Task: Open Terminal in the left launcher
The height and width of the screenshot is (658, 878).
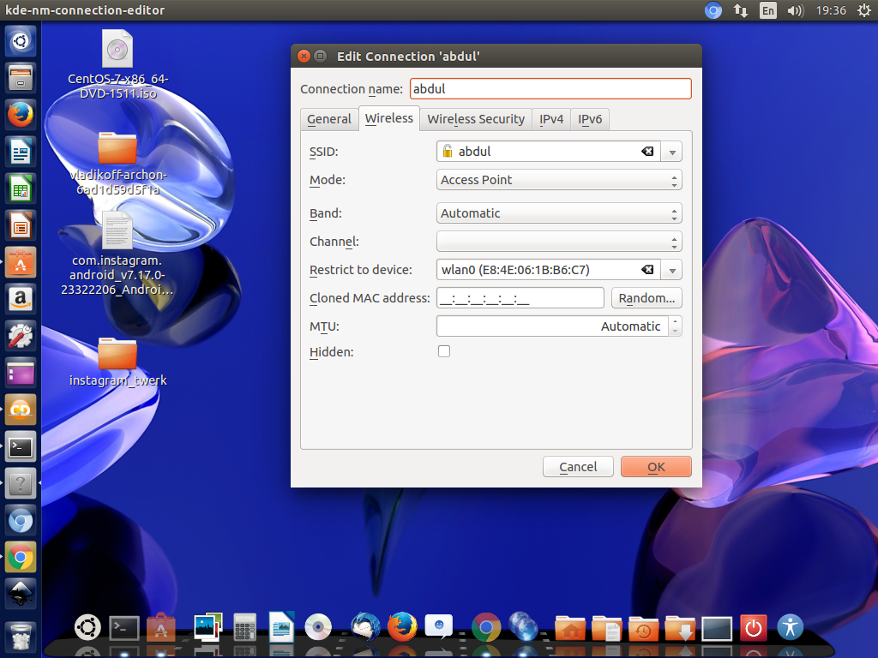Action: pyautogui.click(x=21, y=447)
